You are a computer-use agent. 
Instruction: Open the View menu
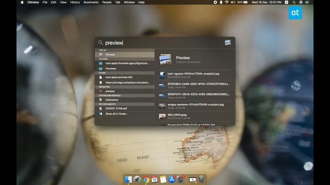pos(63,2)
